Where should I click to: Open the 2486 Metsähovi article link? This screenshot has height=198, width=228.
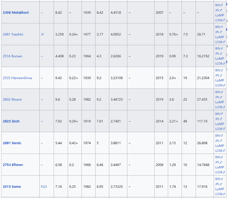[x=16, y=13]
